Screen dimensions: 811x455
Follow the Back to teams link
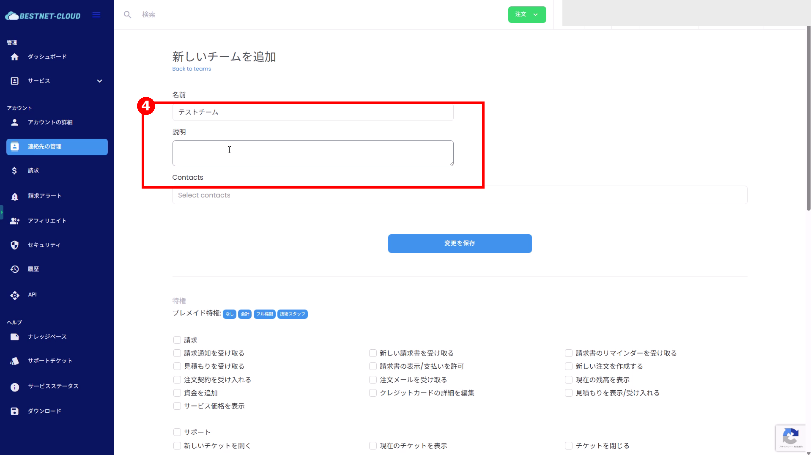(192, 69)
